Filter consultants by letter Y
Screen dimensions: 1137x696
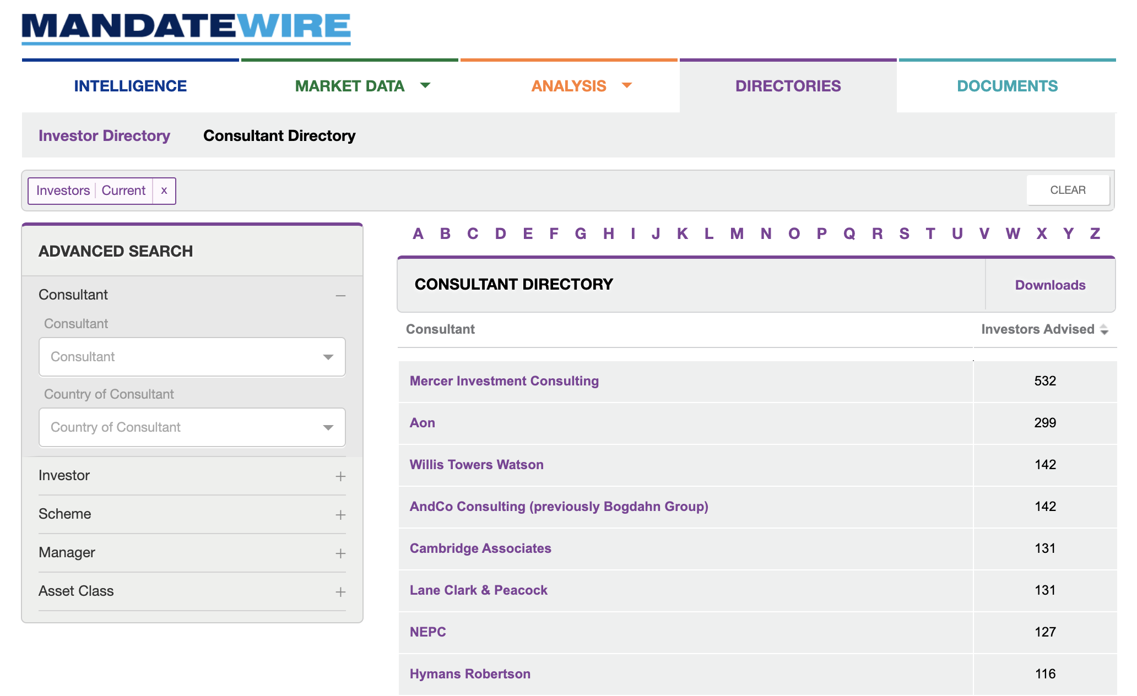[1068, 233]
